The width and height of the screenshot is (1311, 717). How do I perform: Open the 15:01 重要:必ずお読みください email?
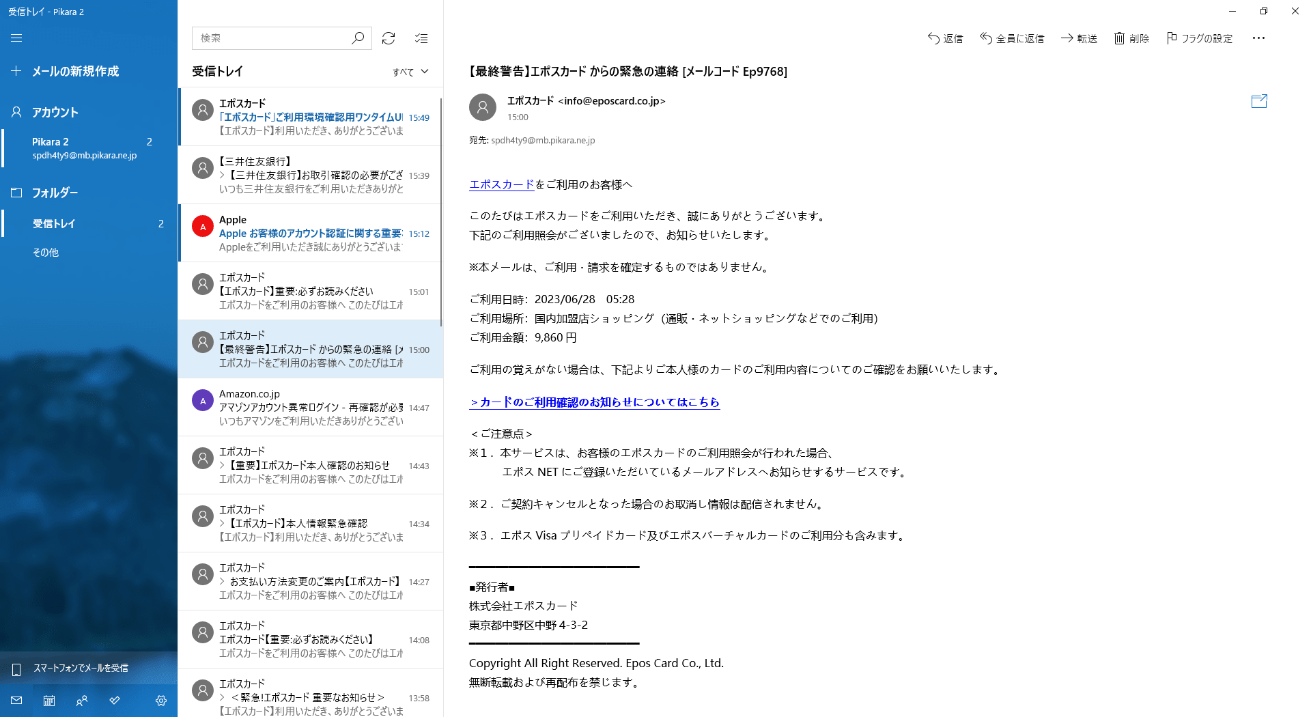click(x=311, y=291)
